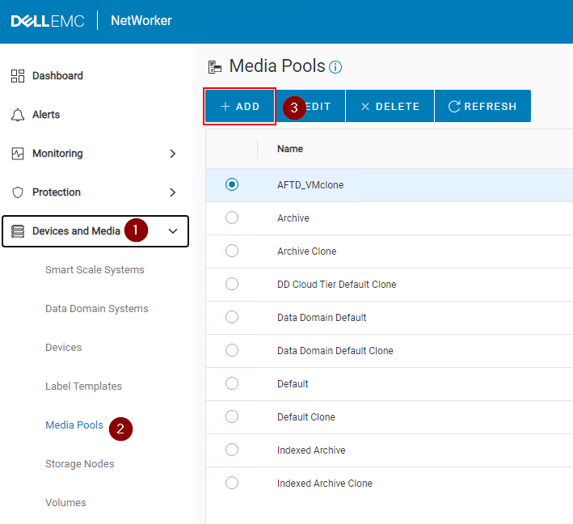Select the Archive Clone radio button
This screenshot has height=524, width=573.
click(232, 251)
